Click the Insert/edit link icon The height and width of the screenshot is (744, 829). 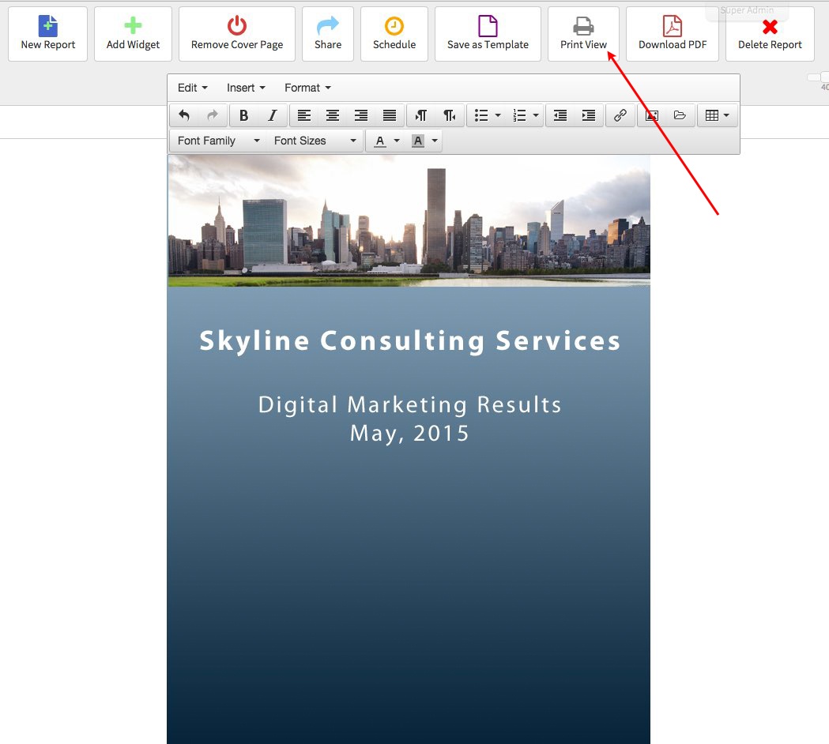coord(620,115)
